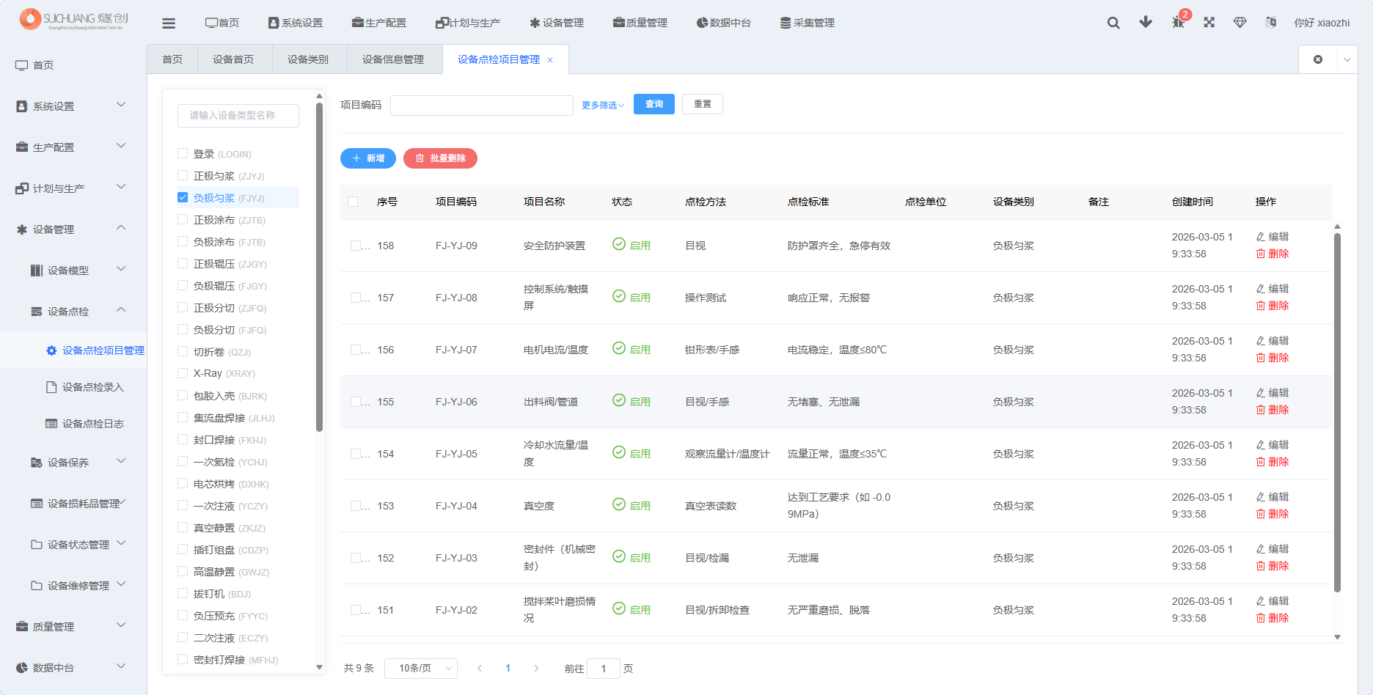Toggle the select-all checkbox in table header
This screenshot has width=1373, height=695.
[x=353, y=202]
